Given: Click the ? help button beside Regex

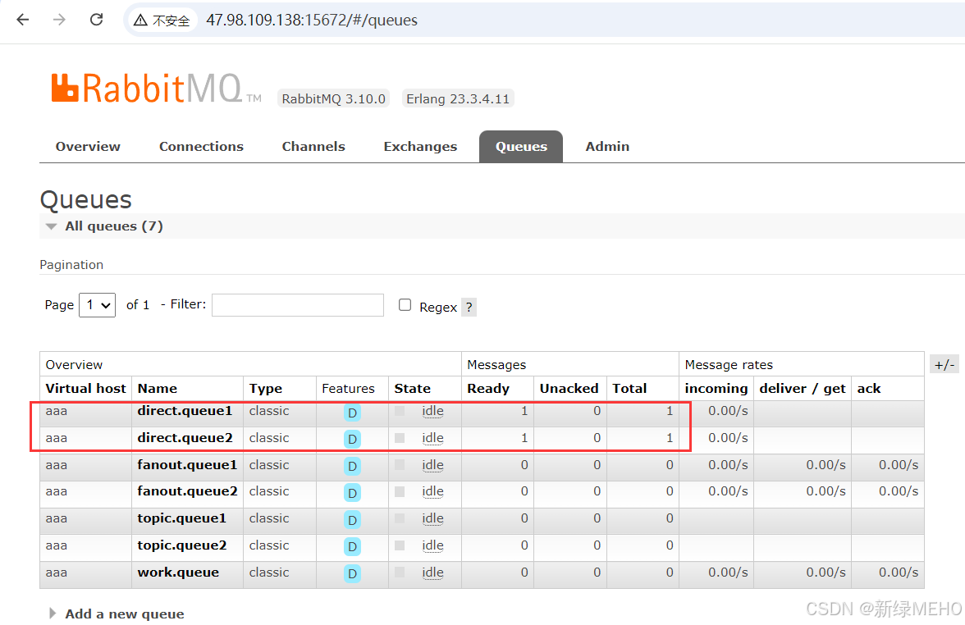Looking at the screenshot, I should [469, 307].
